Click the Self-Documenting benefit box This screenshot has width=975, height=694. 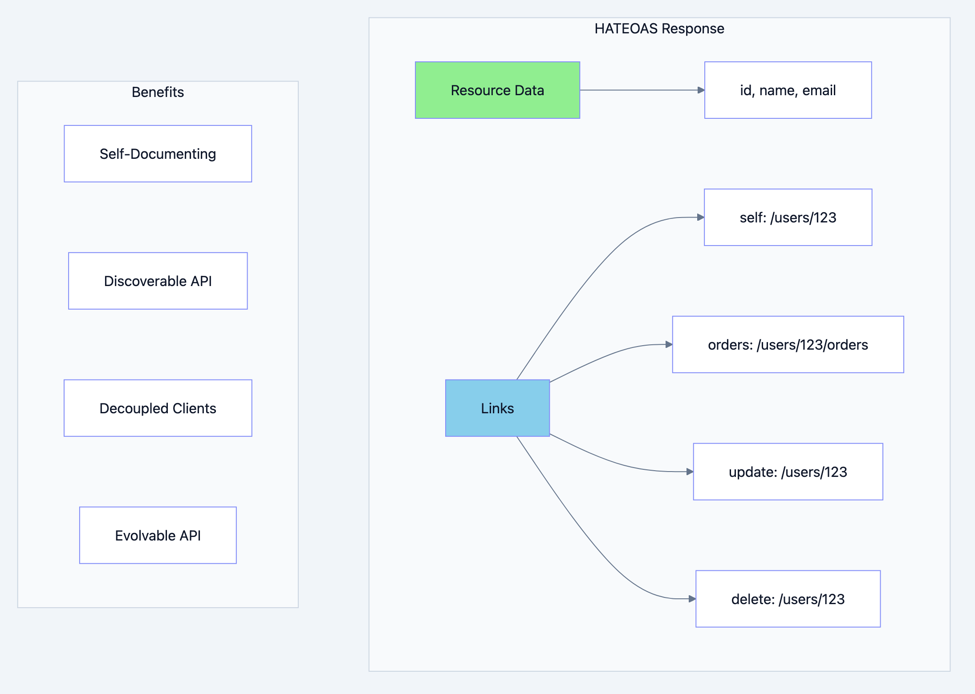coord(158,153)
